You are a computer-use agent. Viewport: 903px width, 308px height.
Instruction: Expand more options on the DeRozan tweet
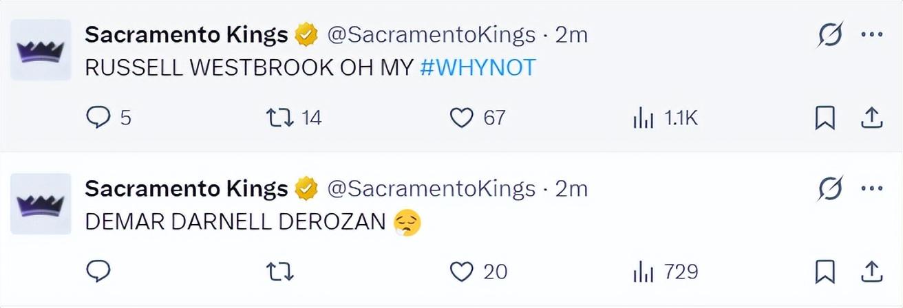tap(872, 188)
